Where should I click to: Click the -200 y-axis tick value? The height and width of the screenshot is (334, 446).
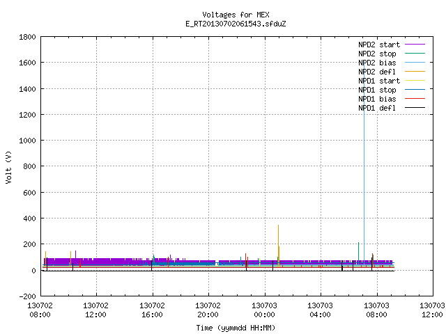coord(27,296)
